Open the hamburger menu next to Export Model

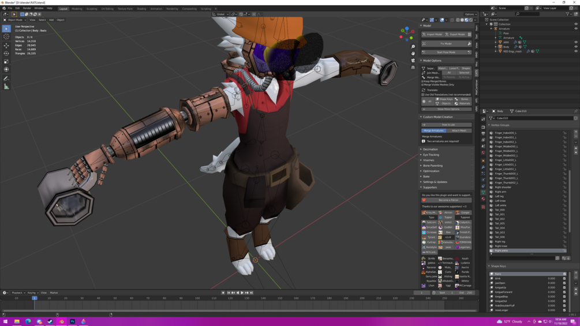coord(469,35)
